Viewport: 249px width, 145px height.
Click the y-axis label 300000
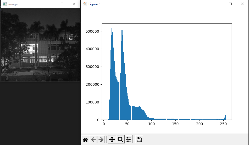[x=92, y=67]
